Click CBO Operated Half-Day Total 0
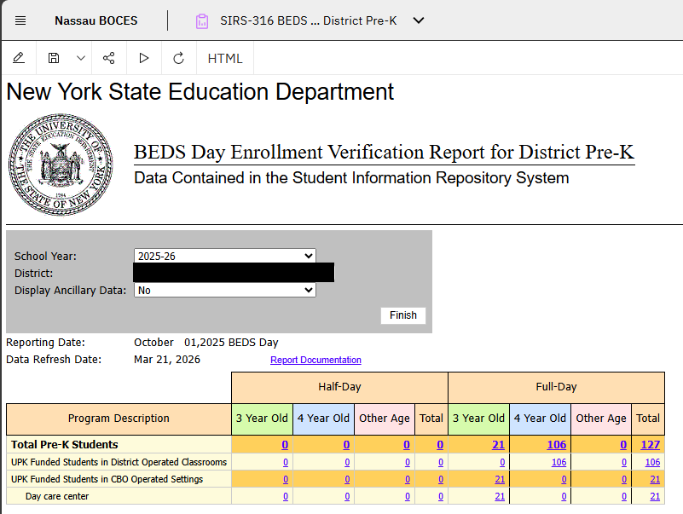The width and height of the screenshot is (683, 514). [x=440, y=479]
